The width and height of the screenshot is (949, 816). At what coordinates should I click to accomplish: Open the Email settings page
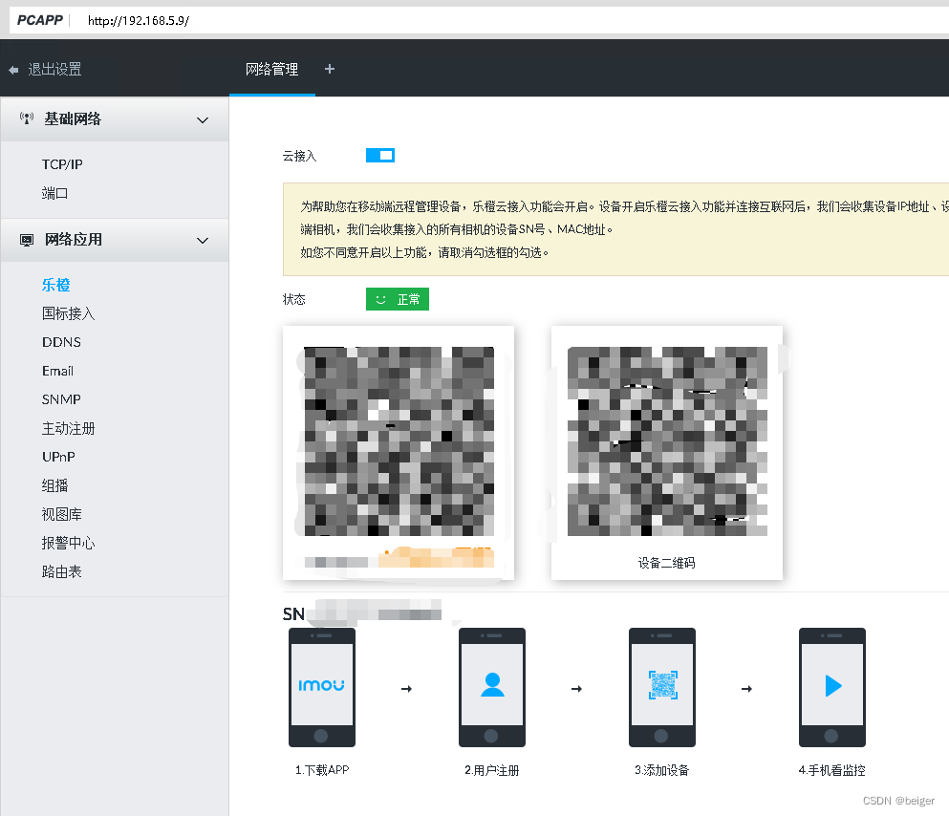[x=57, y=371]
